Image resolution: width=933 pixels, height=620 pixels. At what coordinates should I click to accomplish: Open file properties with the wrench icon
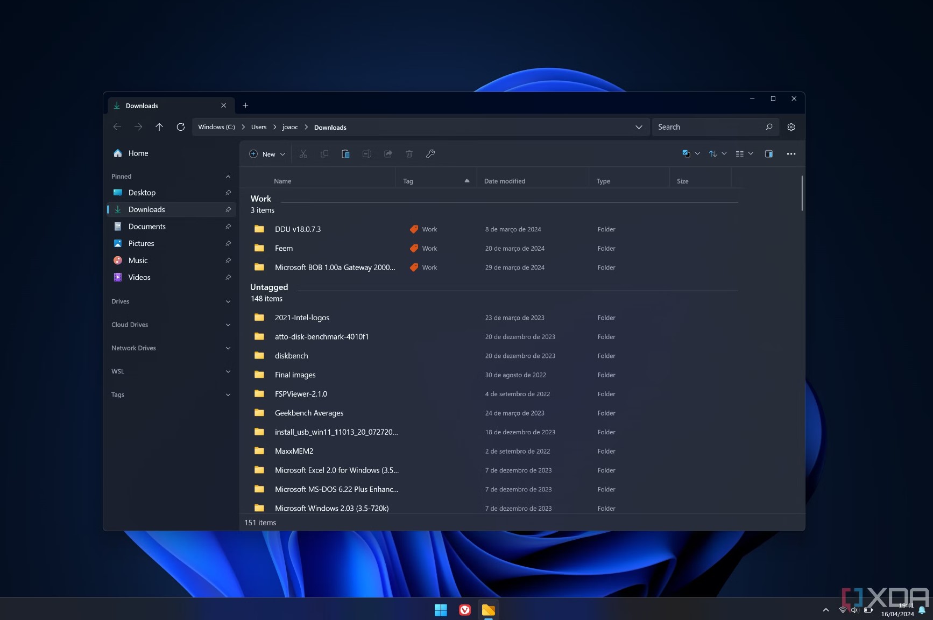pos(430,154)
